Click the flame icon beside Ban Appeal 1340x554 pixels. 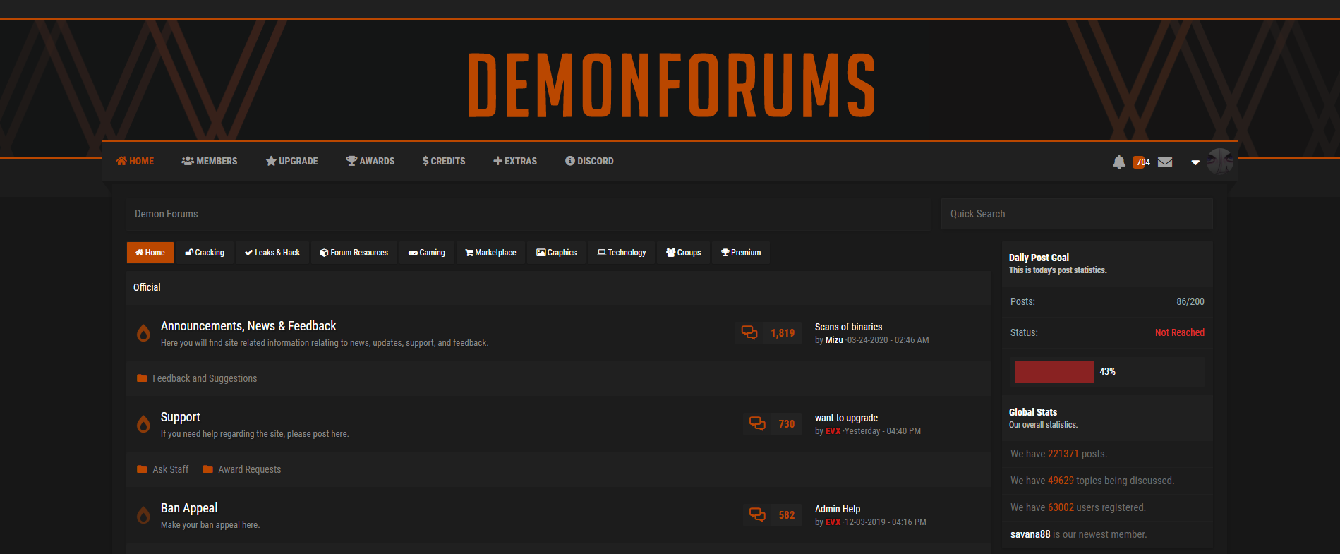143,515
